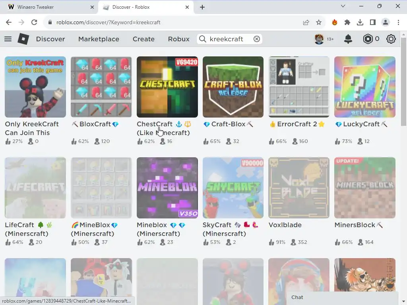Reload the current page
Image resolution: width=407 pixels, height=305 pixels.
click(x=34, y=22)
